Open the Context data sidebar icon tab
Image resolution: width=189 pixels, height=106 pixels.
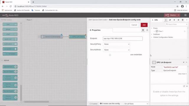pyautogui.click(x=183, y=20)
